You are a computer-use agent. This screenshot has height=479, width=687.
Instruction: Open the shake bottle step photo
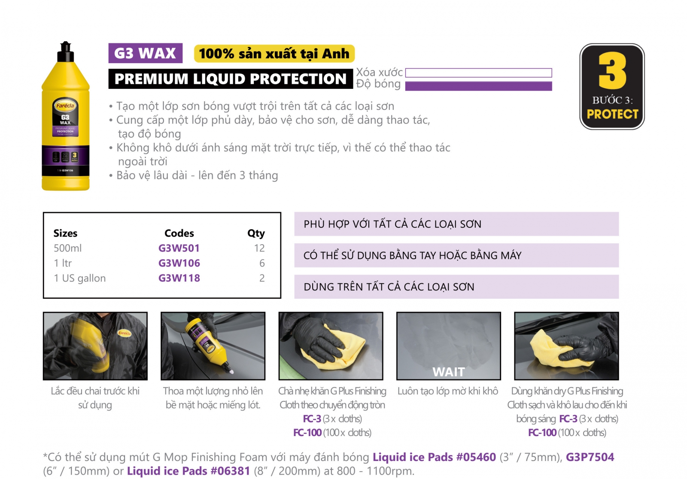[x=95, y=346]
